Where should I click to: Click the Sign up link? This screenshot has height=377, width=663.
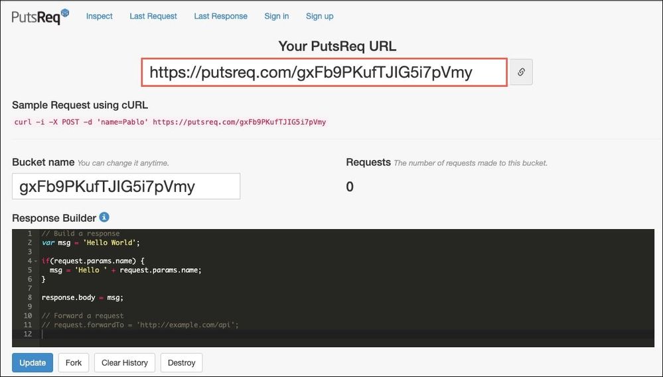(319, 16)
